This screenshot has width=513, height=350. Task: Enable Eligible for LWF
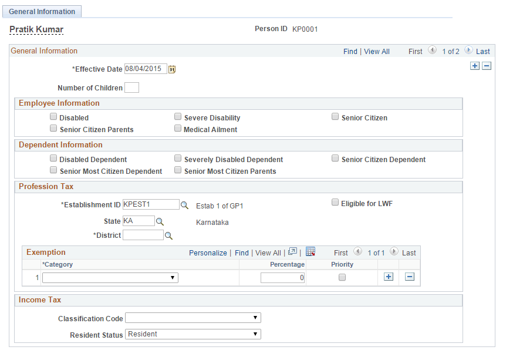(335, 202)
